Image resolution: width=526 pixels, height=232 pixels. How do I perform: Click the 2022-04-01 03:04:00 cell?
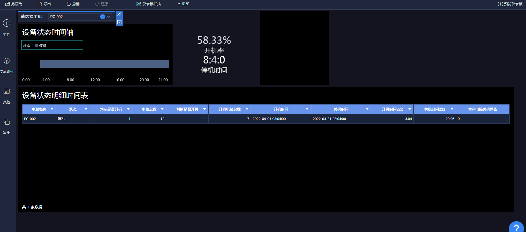(x=281, y=119)
